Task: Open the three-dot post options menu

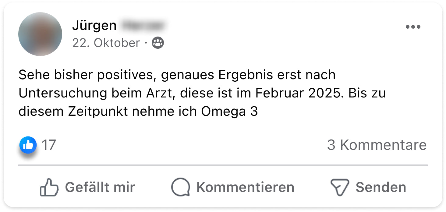Action: click(x=413, y=27)
